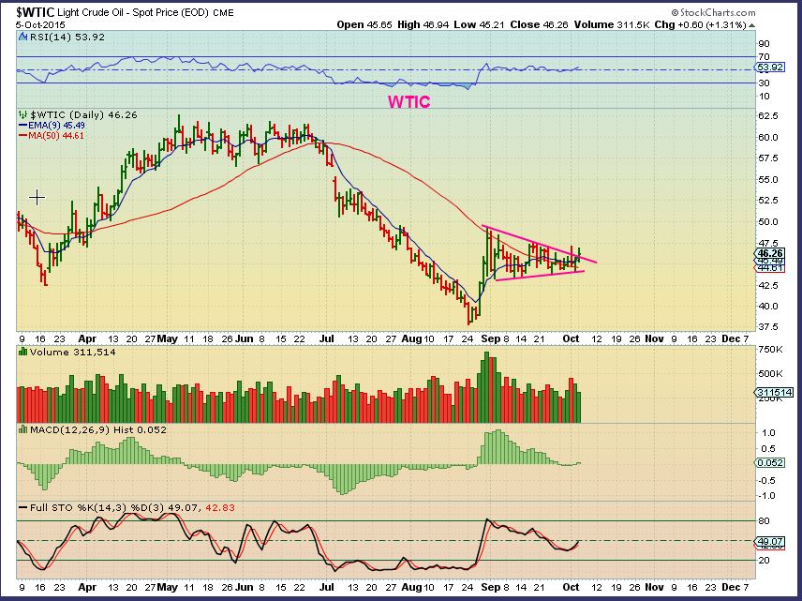Click the red MA(50) legend line marker
The image size is (802, 601).
24,136
